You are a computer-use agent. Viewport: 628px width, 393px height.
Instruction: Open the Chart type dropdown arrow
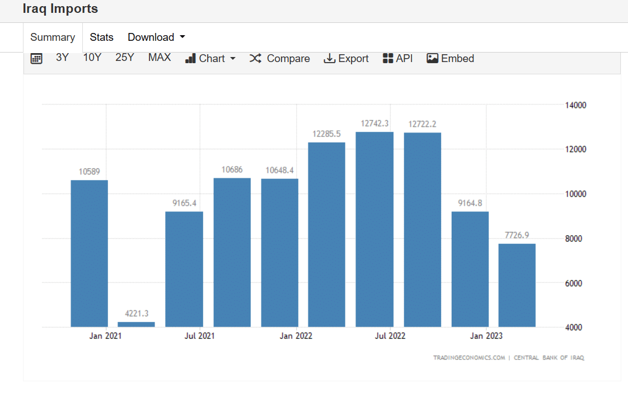click(x=233, y=59)
